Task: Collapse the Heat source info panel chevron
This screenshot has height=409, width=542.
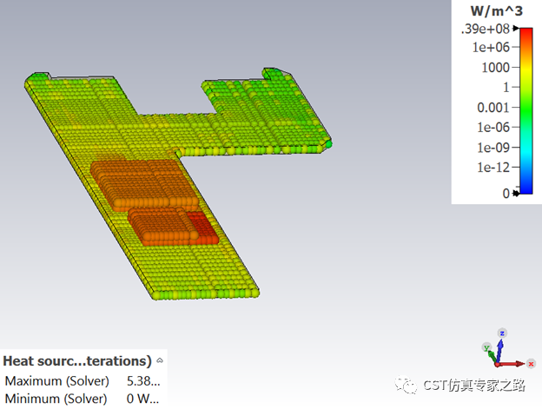Action: click(x=160, y=360)
